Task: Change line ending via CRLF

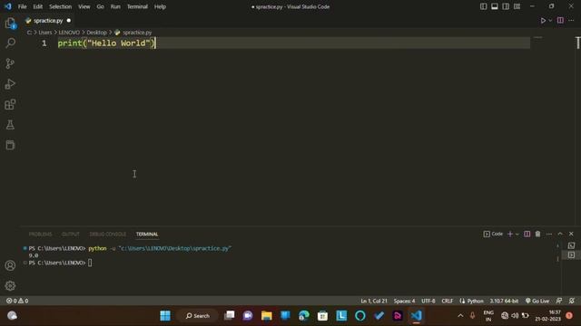Action: tap(448, 301)
